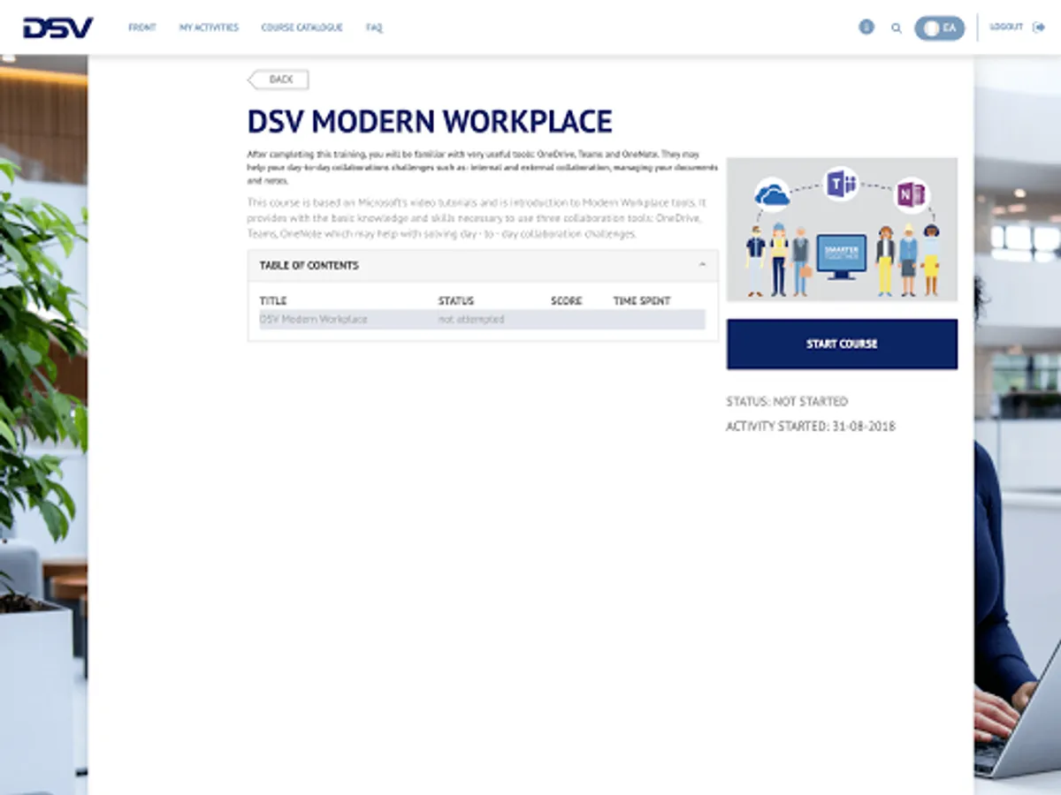Click 'Activity Started: 31-08-2018' text
Screen dimensions: 1061x795
811,426
